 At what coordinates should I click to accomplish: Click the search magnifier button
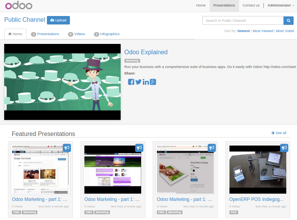point(289,21)
